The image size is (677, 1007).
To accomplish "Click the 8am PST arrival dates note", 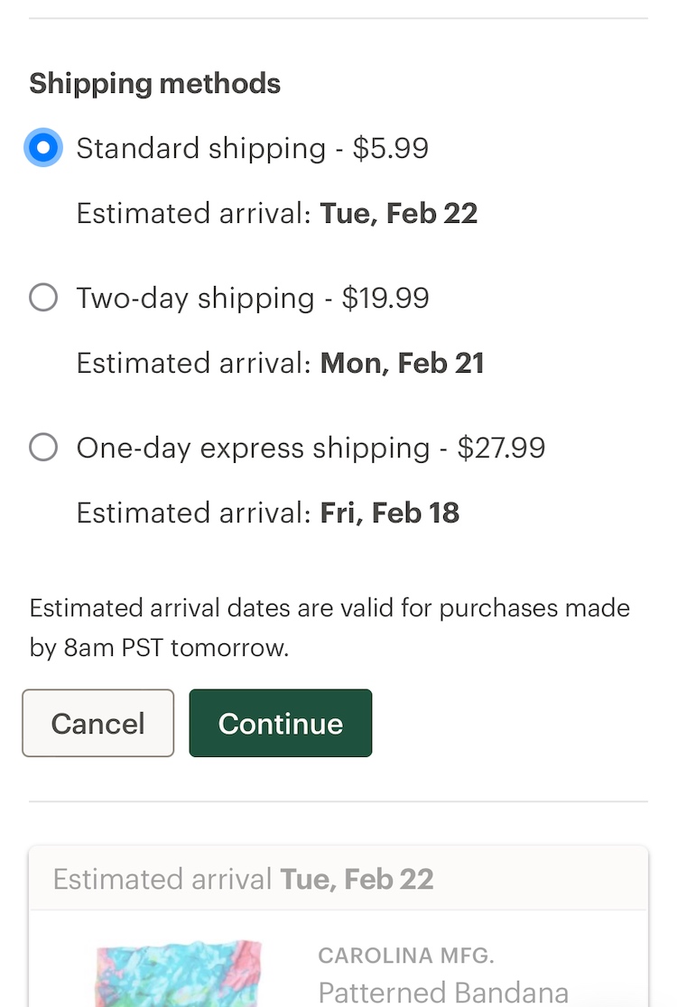I will [329, 627].
